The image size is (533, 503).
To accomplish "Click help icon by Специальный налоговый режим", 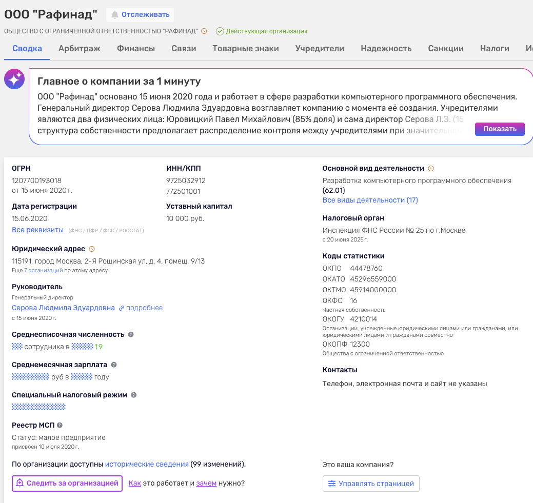I will click(x=133, y=395).
